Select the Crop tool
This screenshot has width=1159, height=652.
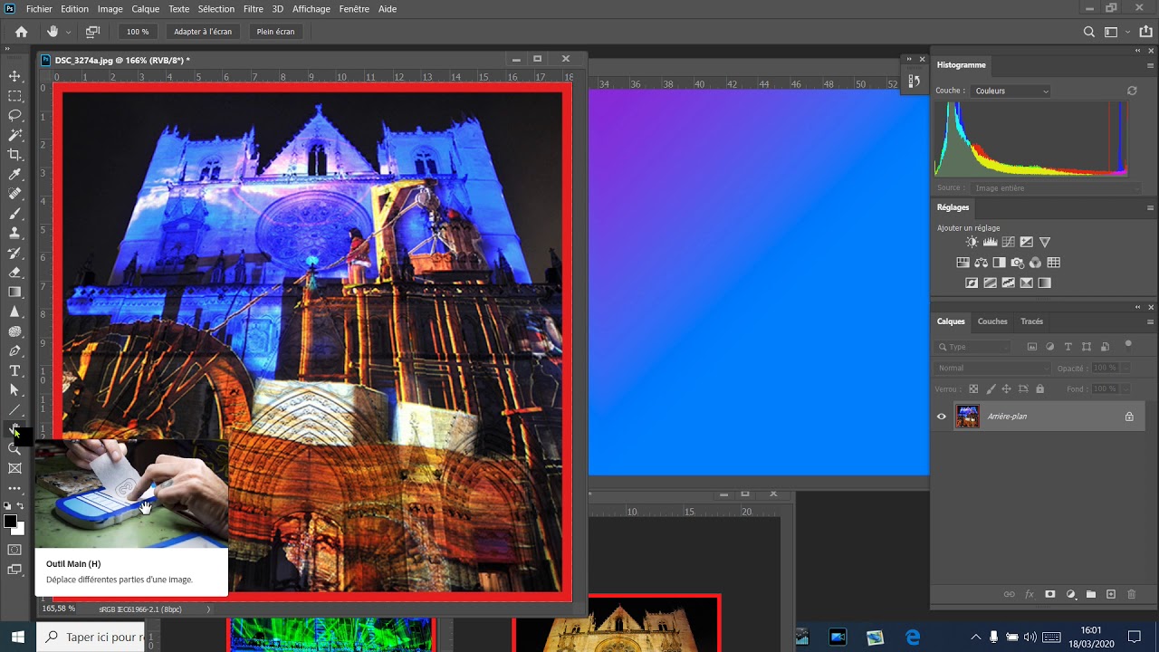point(14,155)
